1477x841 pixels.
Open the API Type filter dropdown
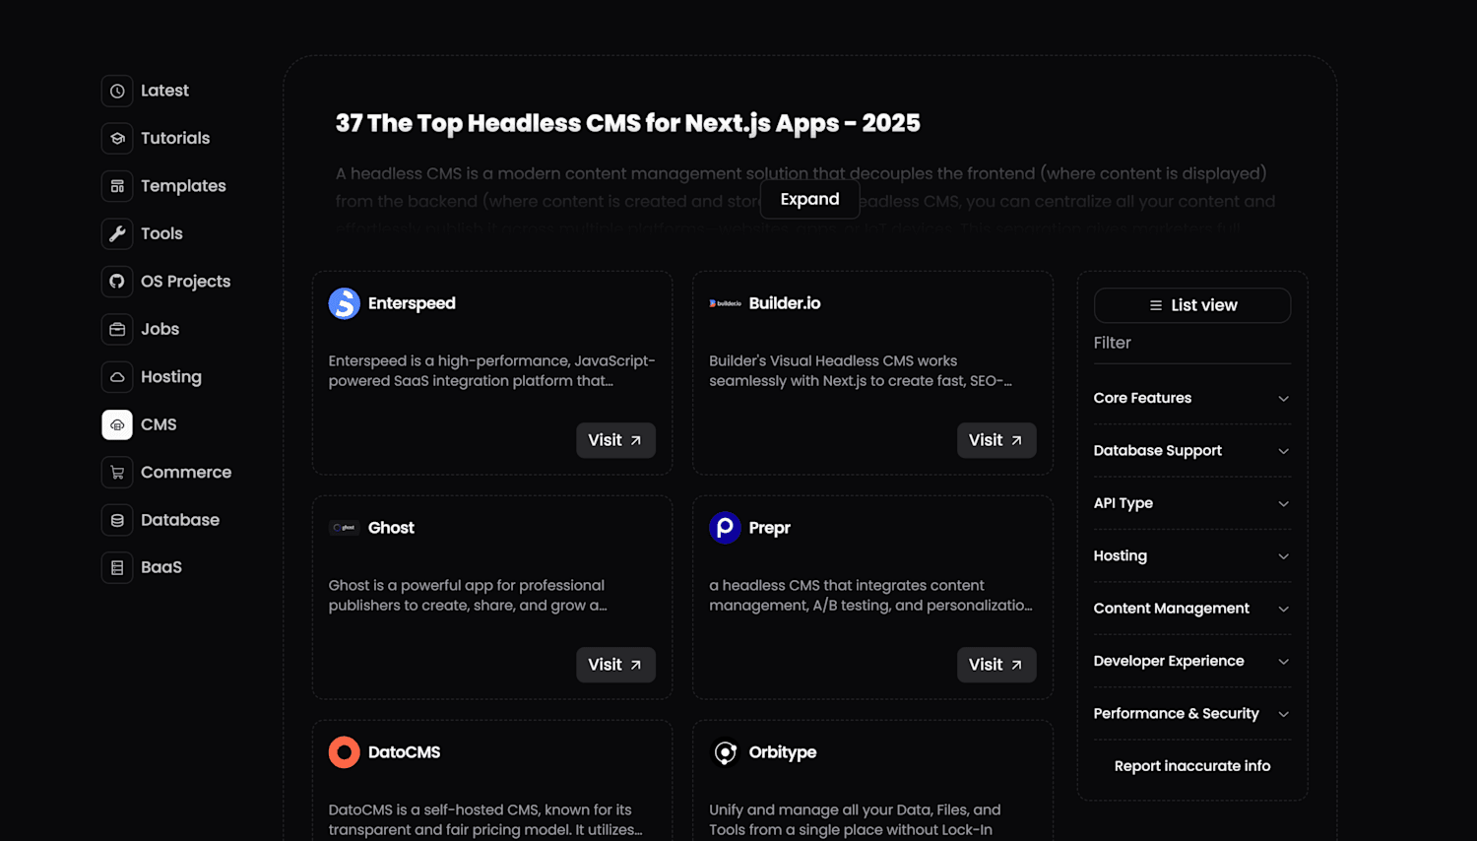click(x=1192, y=503)
